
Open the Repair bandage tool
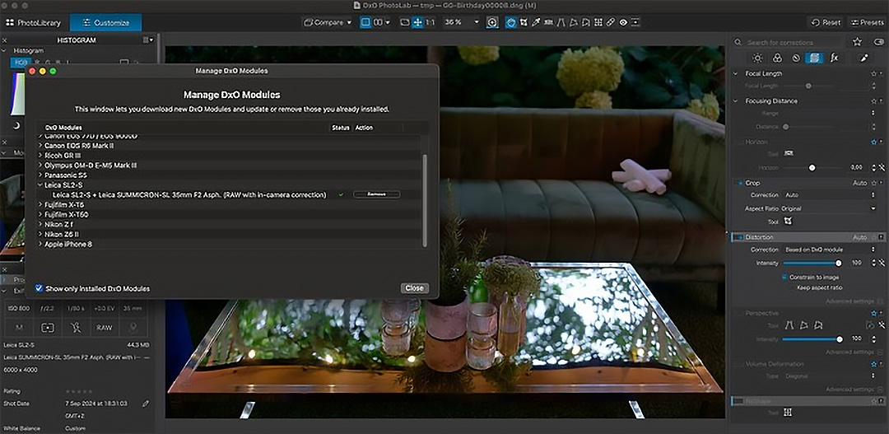click(610, 23)
